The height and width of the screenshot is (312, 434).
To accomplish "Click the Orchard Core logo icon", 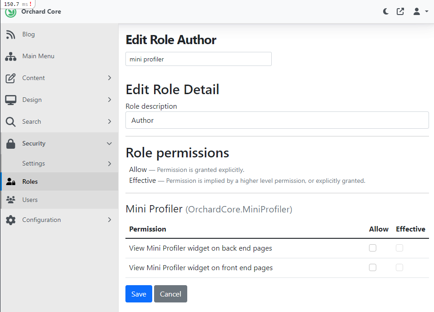I will [11, 12].
